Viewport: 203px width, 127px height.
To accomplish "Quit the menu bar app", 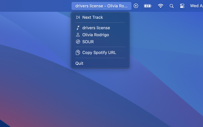I will point(100,63).
